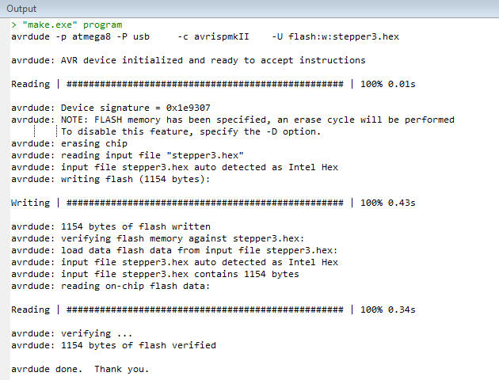Viewport: 499px width, 380px height.
Task: Click the -D option hint line
Action: [x=191, y=131]
